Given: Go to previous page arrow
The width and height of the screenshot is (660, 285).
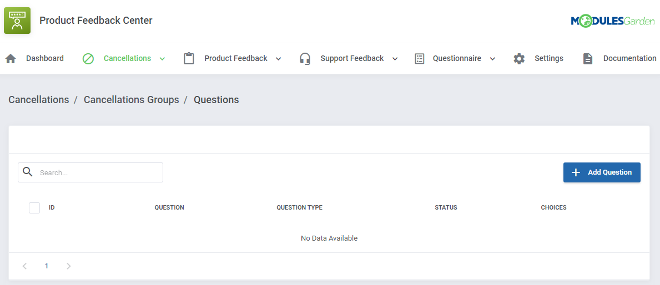Looking at the screenshot, I should tap(25, 266).
